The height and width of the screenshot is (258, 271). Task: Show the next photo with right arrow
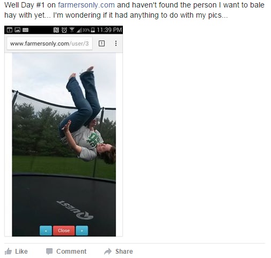[82, 231]
